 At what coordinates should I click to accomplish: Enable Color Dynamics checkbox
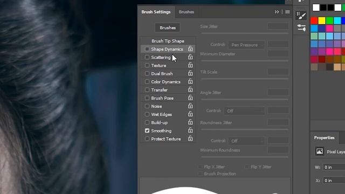(147, 81)
